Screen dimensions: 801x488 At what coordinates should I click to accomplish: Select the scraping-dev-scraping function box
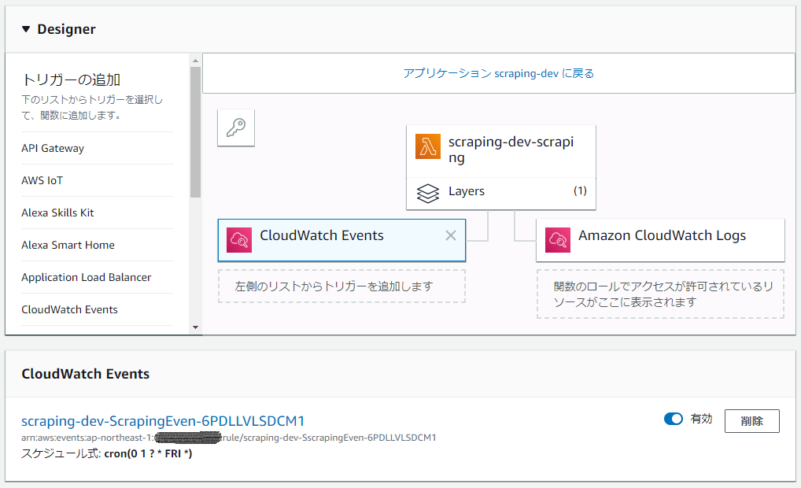501,151
